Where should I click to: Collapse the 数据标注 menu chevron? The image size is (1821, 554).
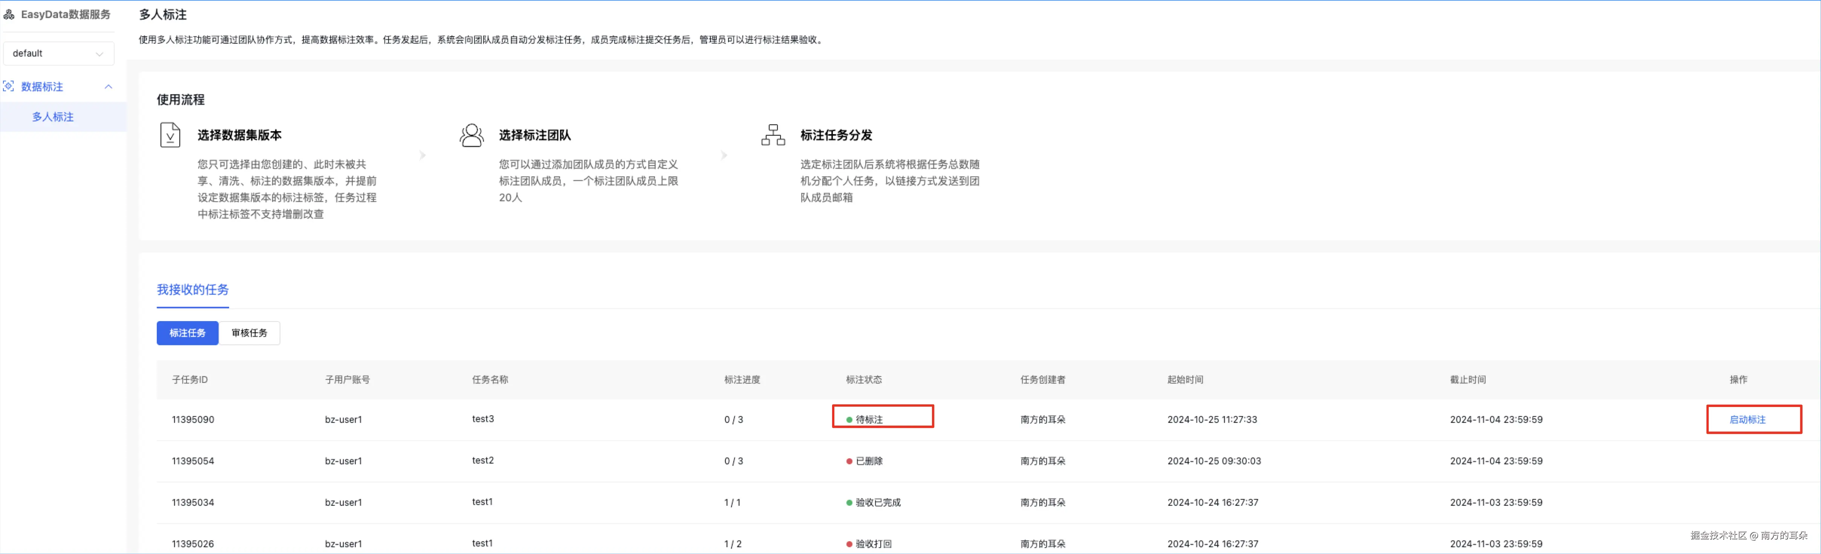(108, 86)
